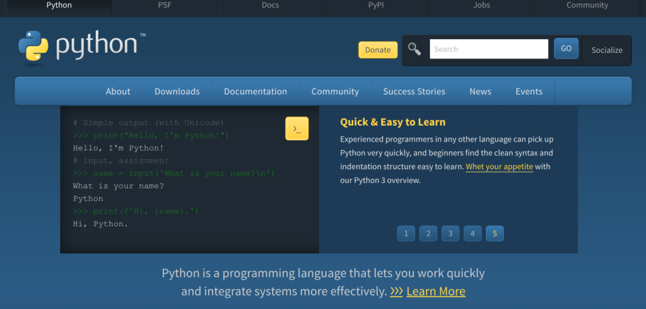Follow the Learn More link
Screen dimensions: 646x309
pyautogui.click(x=436, y=291)
